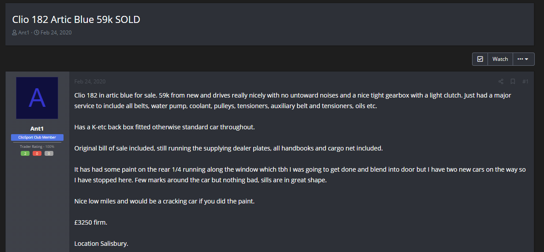Click the ClioSport Club Member badge

[x=37, y=137]
